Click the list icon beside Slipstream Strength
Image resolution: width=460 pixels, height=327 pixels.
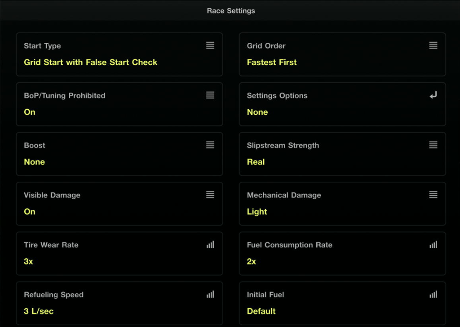[x=433, y=145]
